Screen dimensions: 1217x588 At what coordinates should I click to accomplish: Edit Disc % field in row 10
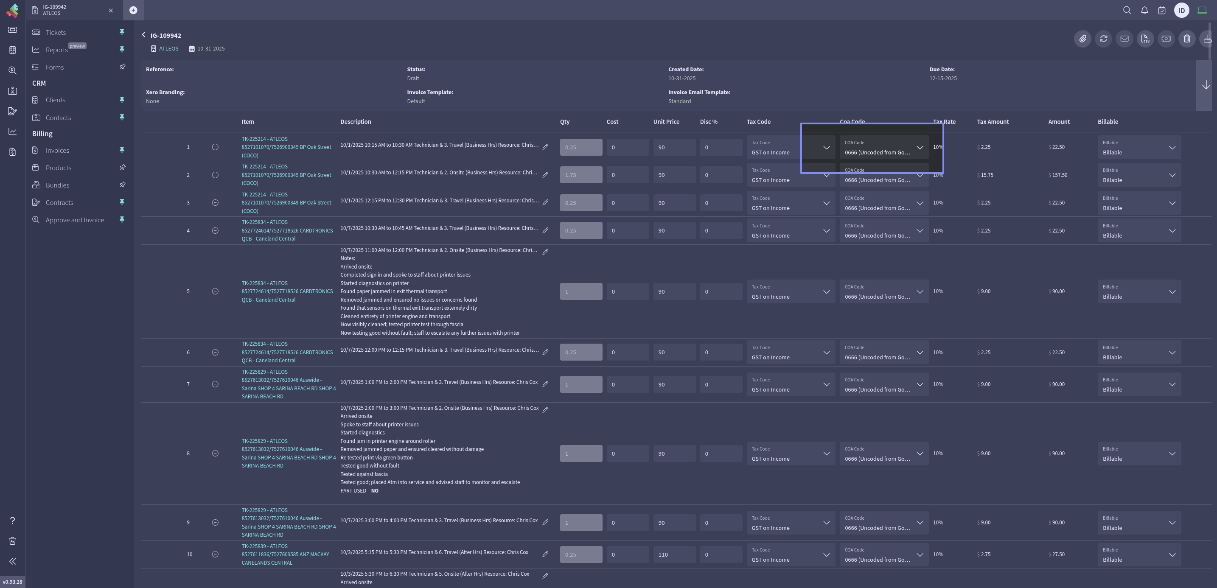[721, 554]
